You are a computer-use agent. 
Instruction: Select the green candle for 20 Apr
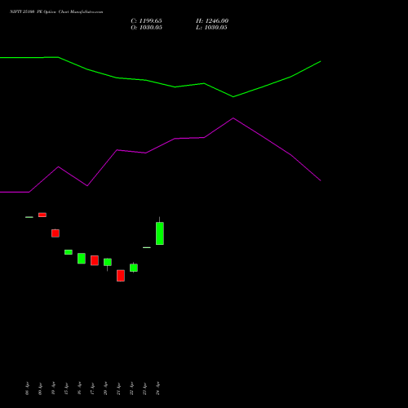[108, 262]
